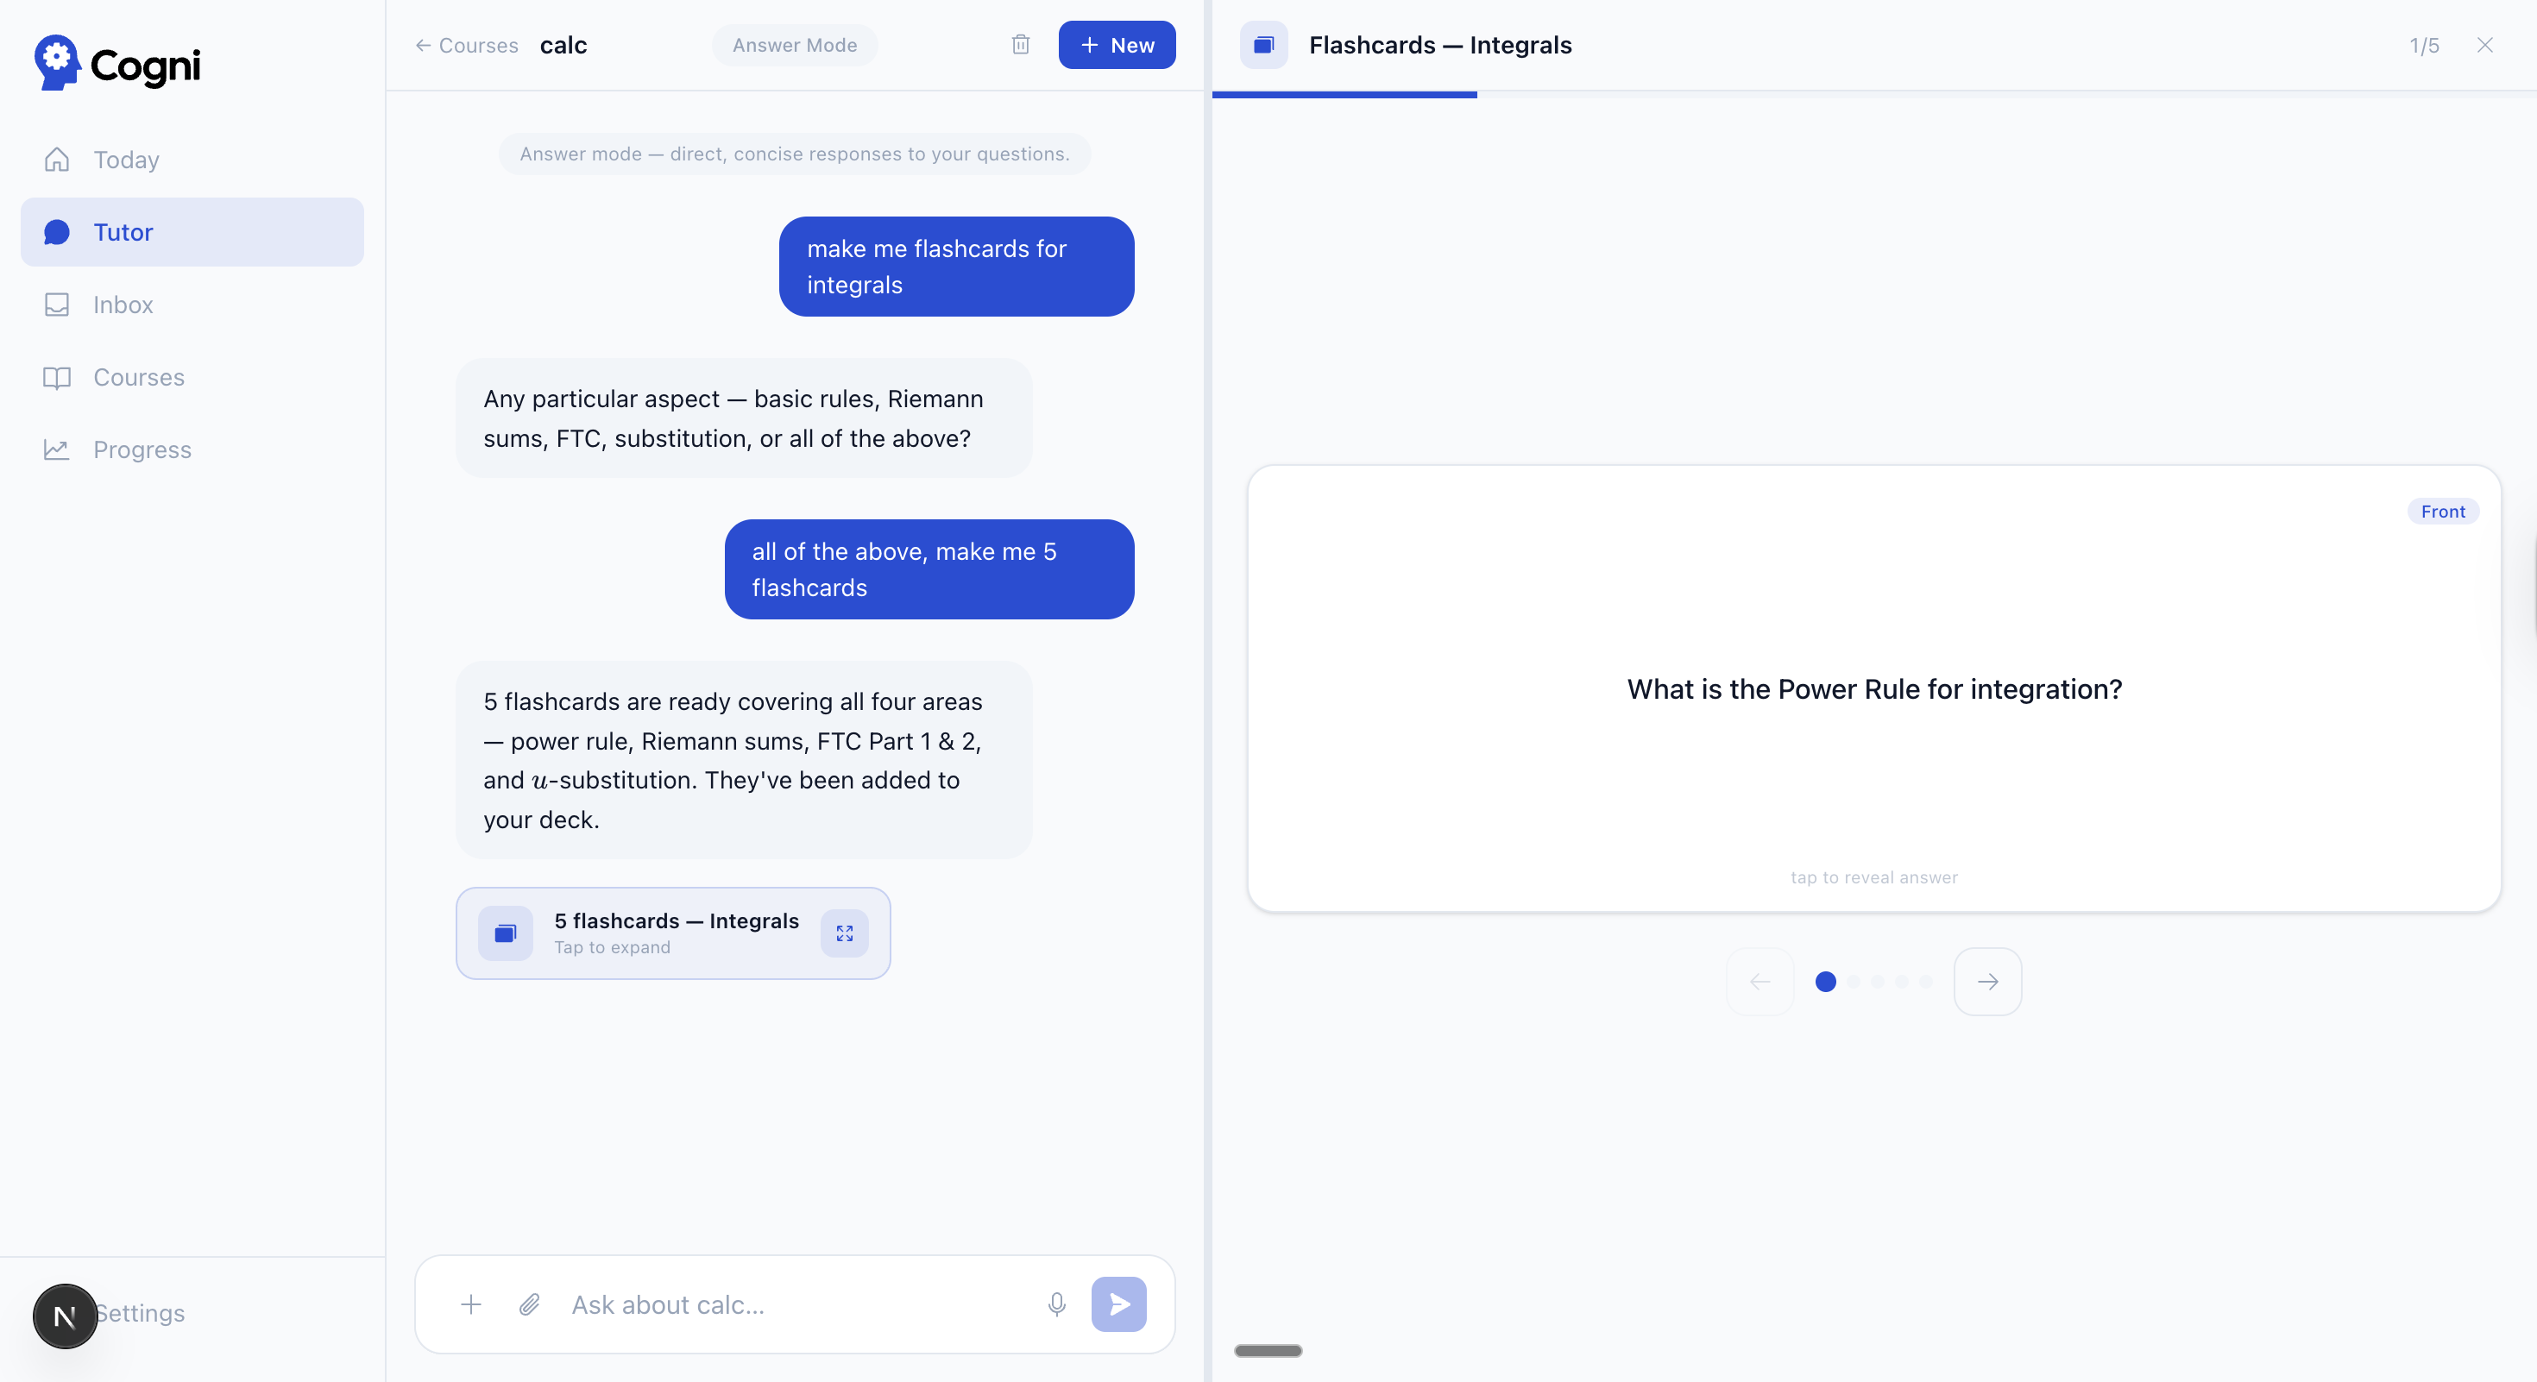
Task: Toggle the Answer Mode pill
Action: pyautogui.click(x=795, y=45)
